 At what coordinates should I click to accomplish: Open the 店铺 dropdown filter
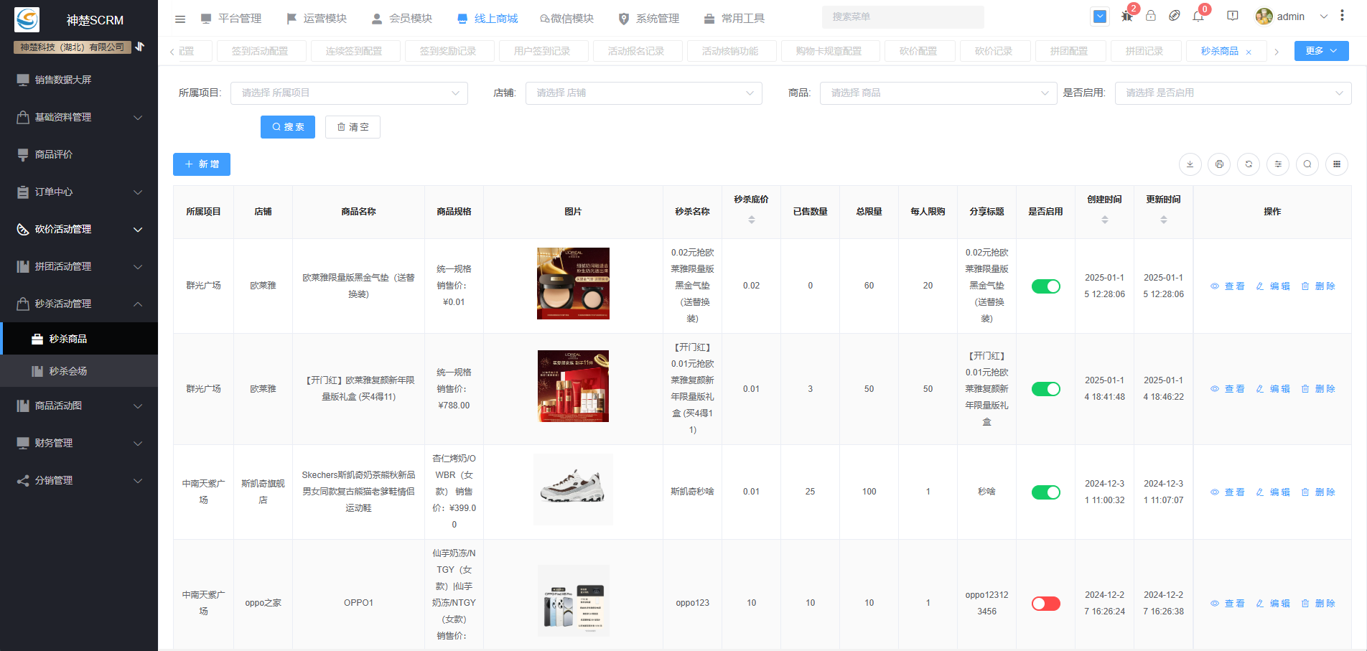[x=644, y=93]
